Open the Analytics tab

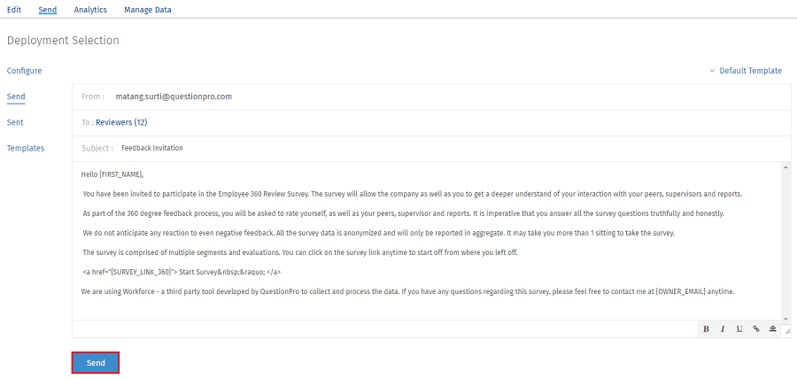(x=90, y=10)
